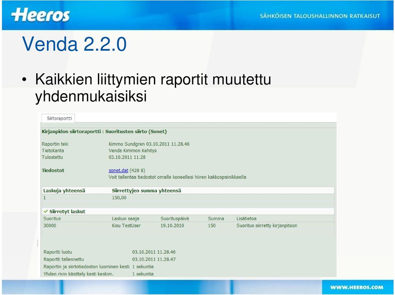Click the bold 'Tiedostot' label
This screenshot has width=395, height=295.
[53, 170]
